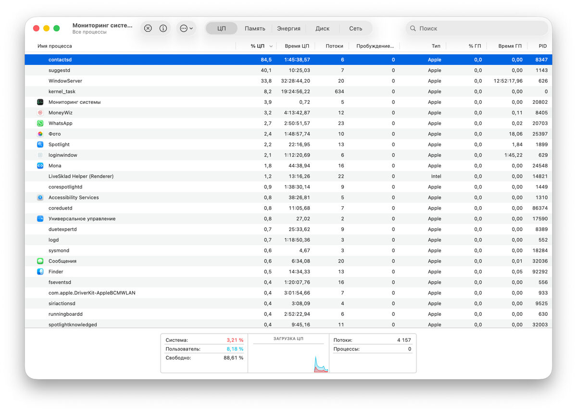This screenshot has width=577, height=412.
Task: Click the Мониторинг системы app icon
Action: coord(40,102)
